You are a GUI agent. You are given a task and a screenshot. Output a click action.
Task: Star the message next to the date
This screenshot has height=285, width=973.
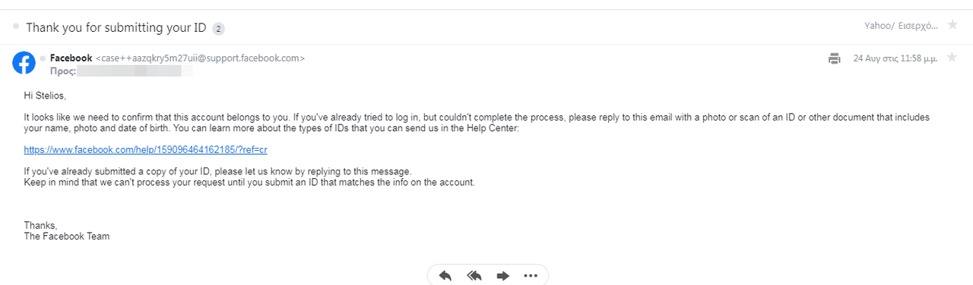pyautogui.click(x=952, y=58)
